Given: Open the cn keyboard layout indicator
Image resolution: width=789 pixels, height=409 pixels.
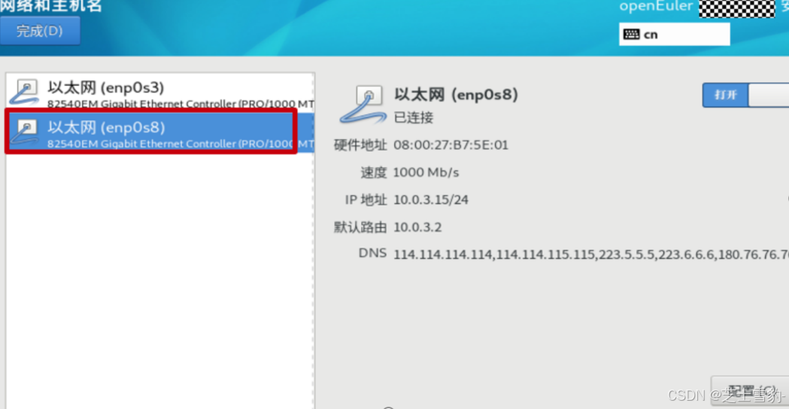Looking at the screenshot, I should pos(674,35).
